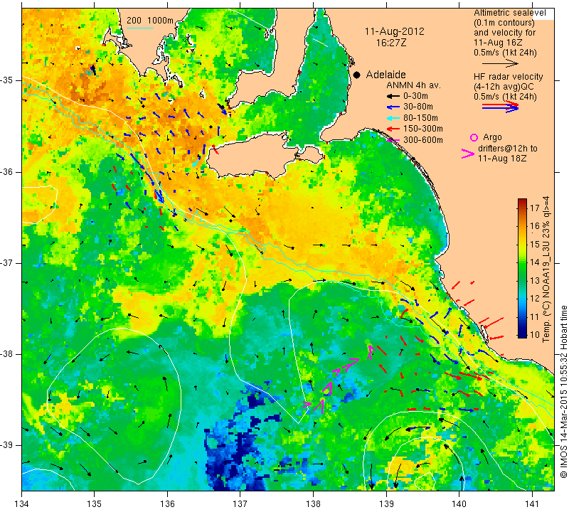Click the Adelaide city label
The image size is (569, 512).
pyautogui.click(x=385, y=75)
